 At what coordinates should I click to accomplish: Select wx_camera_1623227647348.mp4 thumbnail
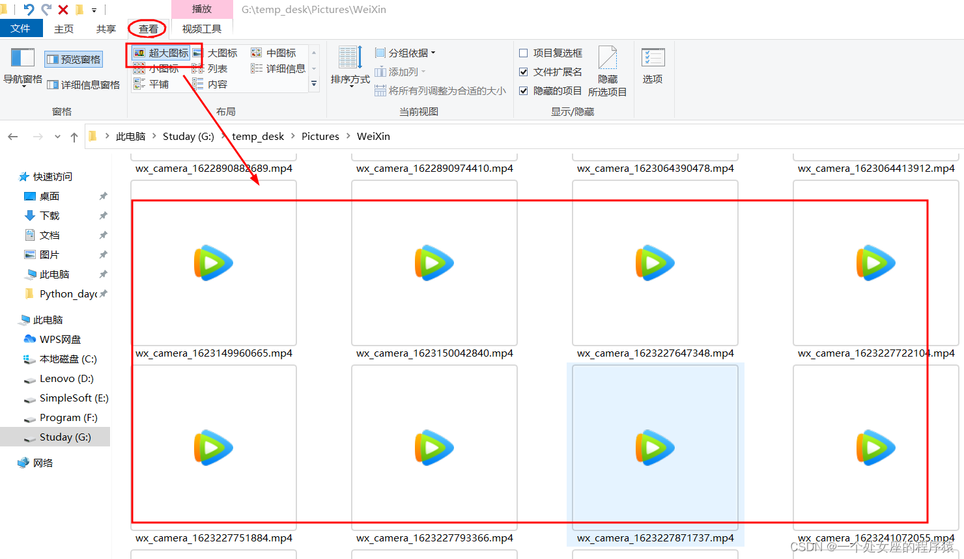pyautogui.click(x=655, y=263)
